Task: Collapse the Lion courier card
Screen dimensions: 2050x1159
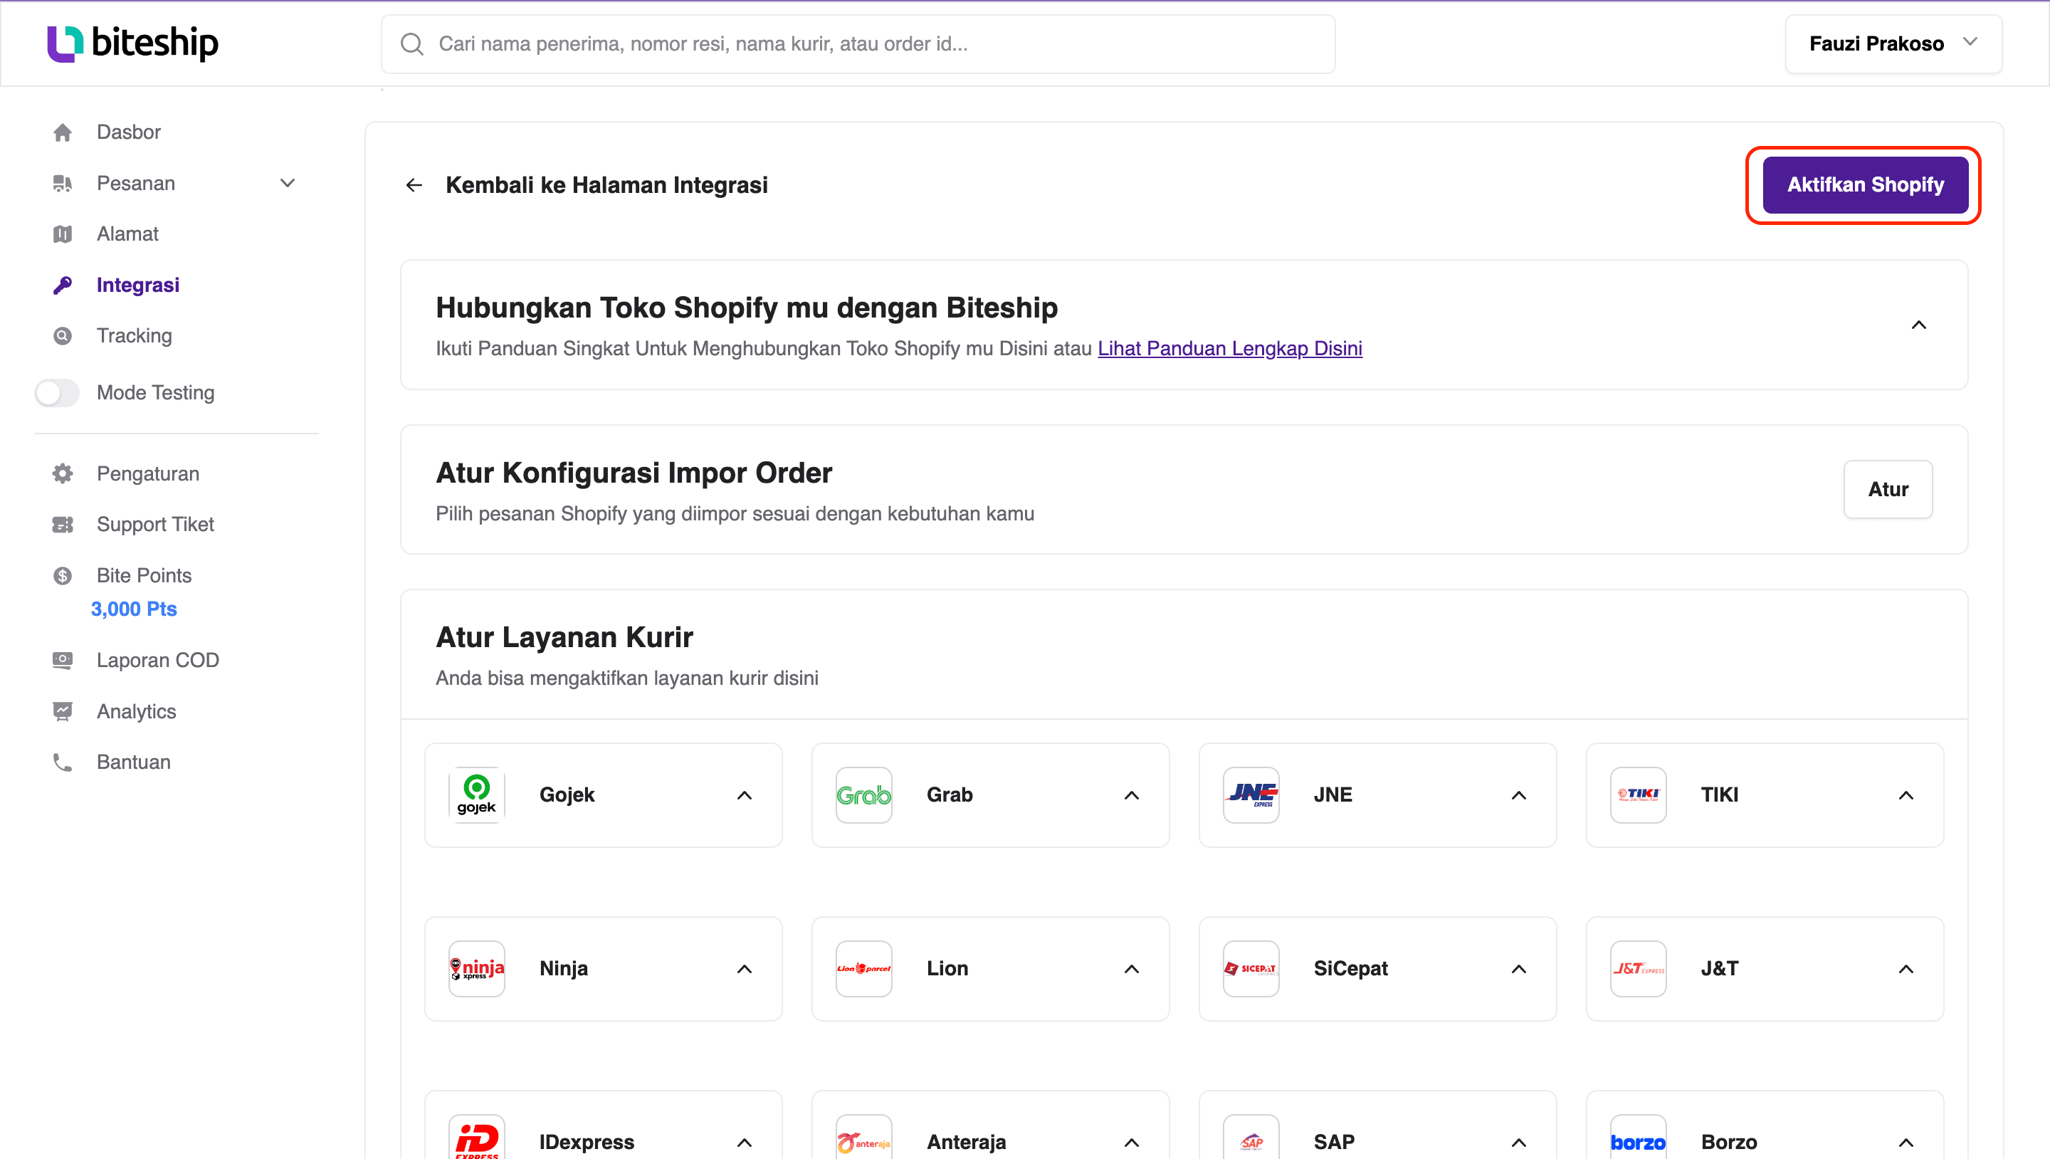Action: (x=1132, y=969)
